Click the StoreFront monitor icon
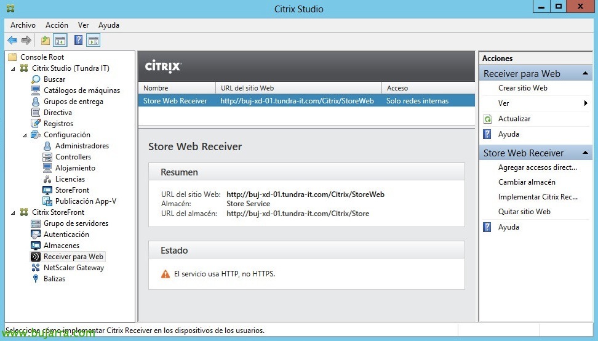This screenshot has height=341, width=598. (47, 190)
